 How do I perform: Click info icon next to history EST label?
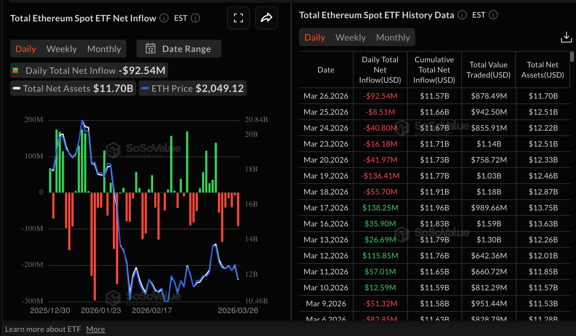pos(493,15)
